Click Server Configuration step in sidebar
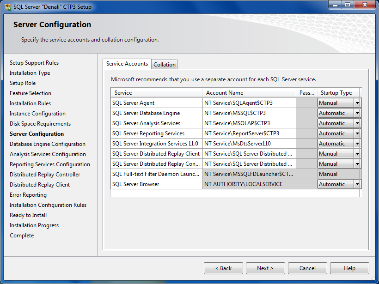The height and width of the screenshot is (284, 379). [x=37, y=134]
